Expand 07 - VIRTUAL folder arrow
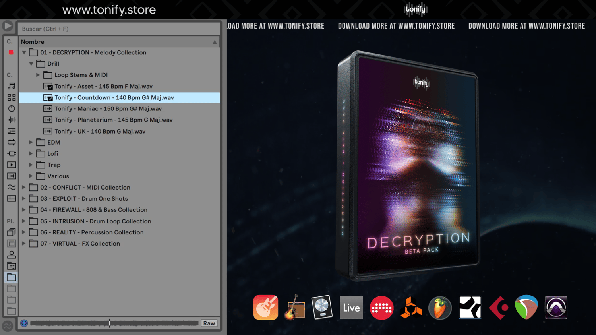The width and height of the screenshot is (596, 335). tap(24, 243)
